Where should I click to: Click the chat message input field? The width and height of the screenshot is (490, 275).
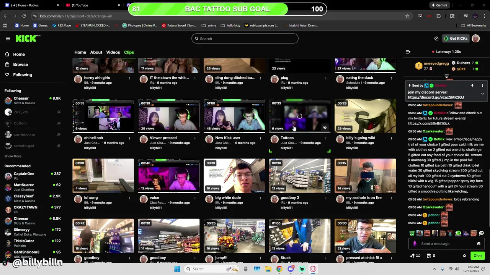pyautogui.click(x=447, y=244)
